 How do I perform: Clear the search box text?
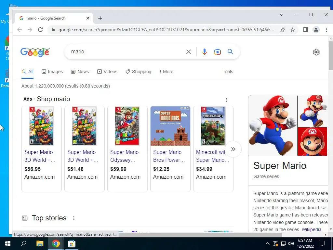coord(188,52)
